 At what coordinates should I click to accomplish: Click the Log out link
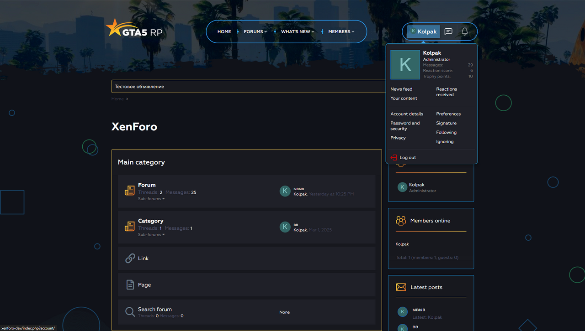click(408, 158)
